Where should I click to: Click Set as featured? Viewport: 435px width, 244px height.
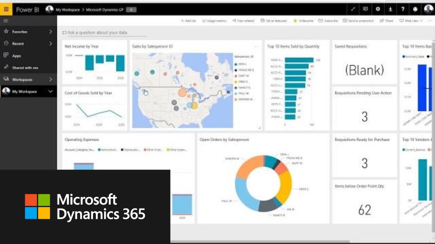(274, 21)
